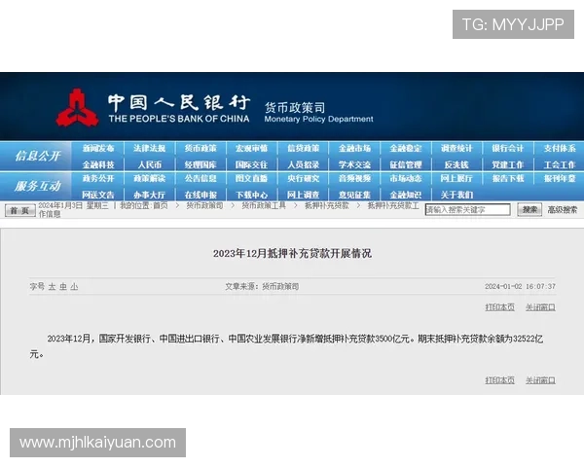This screenshot has width=584, height=467.
Task: Open the 反洗钱 section
Action: point(456,164)
